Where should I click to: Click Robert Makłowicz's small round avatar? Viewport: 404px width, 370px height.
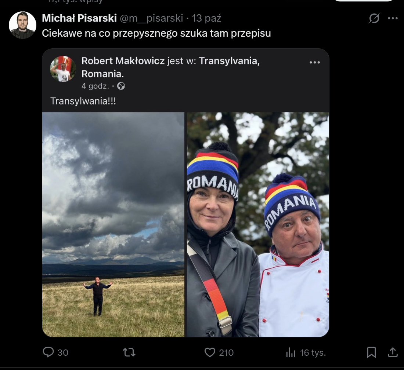pyautogui.click(x=63, y=69)
